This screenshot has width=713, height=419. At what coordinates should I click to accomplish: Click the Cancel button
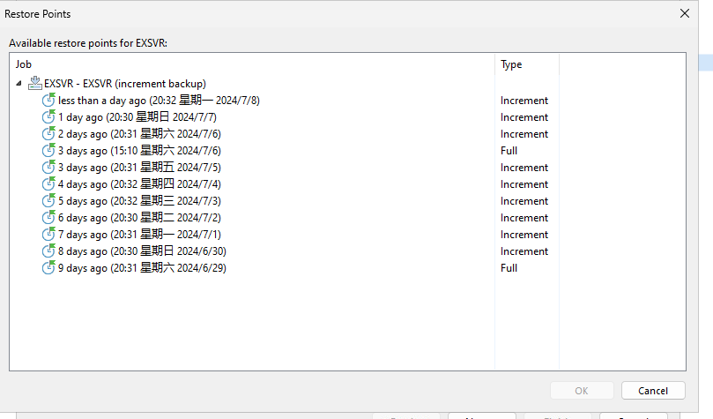coord(653,391)
